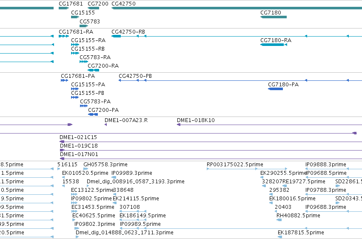
Task: Click transcript CG42750-RB label
Action: (128, 32)
